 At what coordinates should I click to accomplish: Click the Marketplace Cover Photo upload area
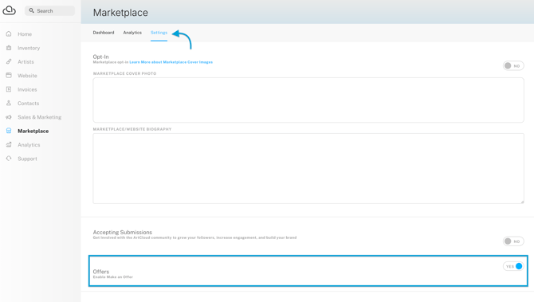click(x=308, y=100)
